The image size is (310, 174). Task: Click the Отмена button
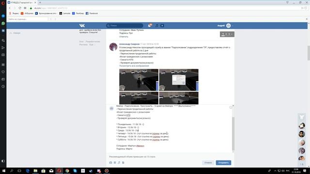(x=208, y=163)
